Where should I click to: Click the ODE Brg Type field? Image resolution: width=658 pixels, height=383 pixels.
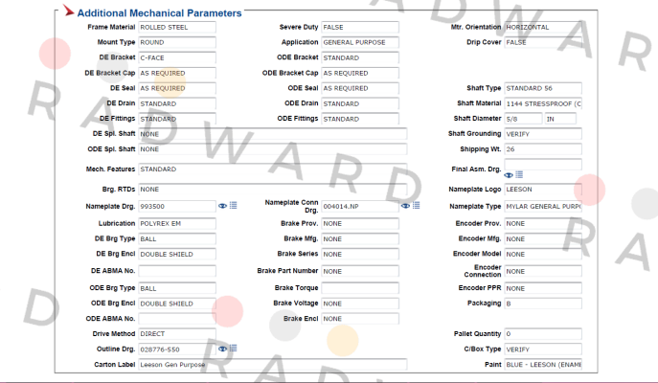pyautogui.click(x=177, y=288)
